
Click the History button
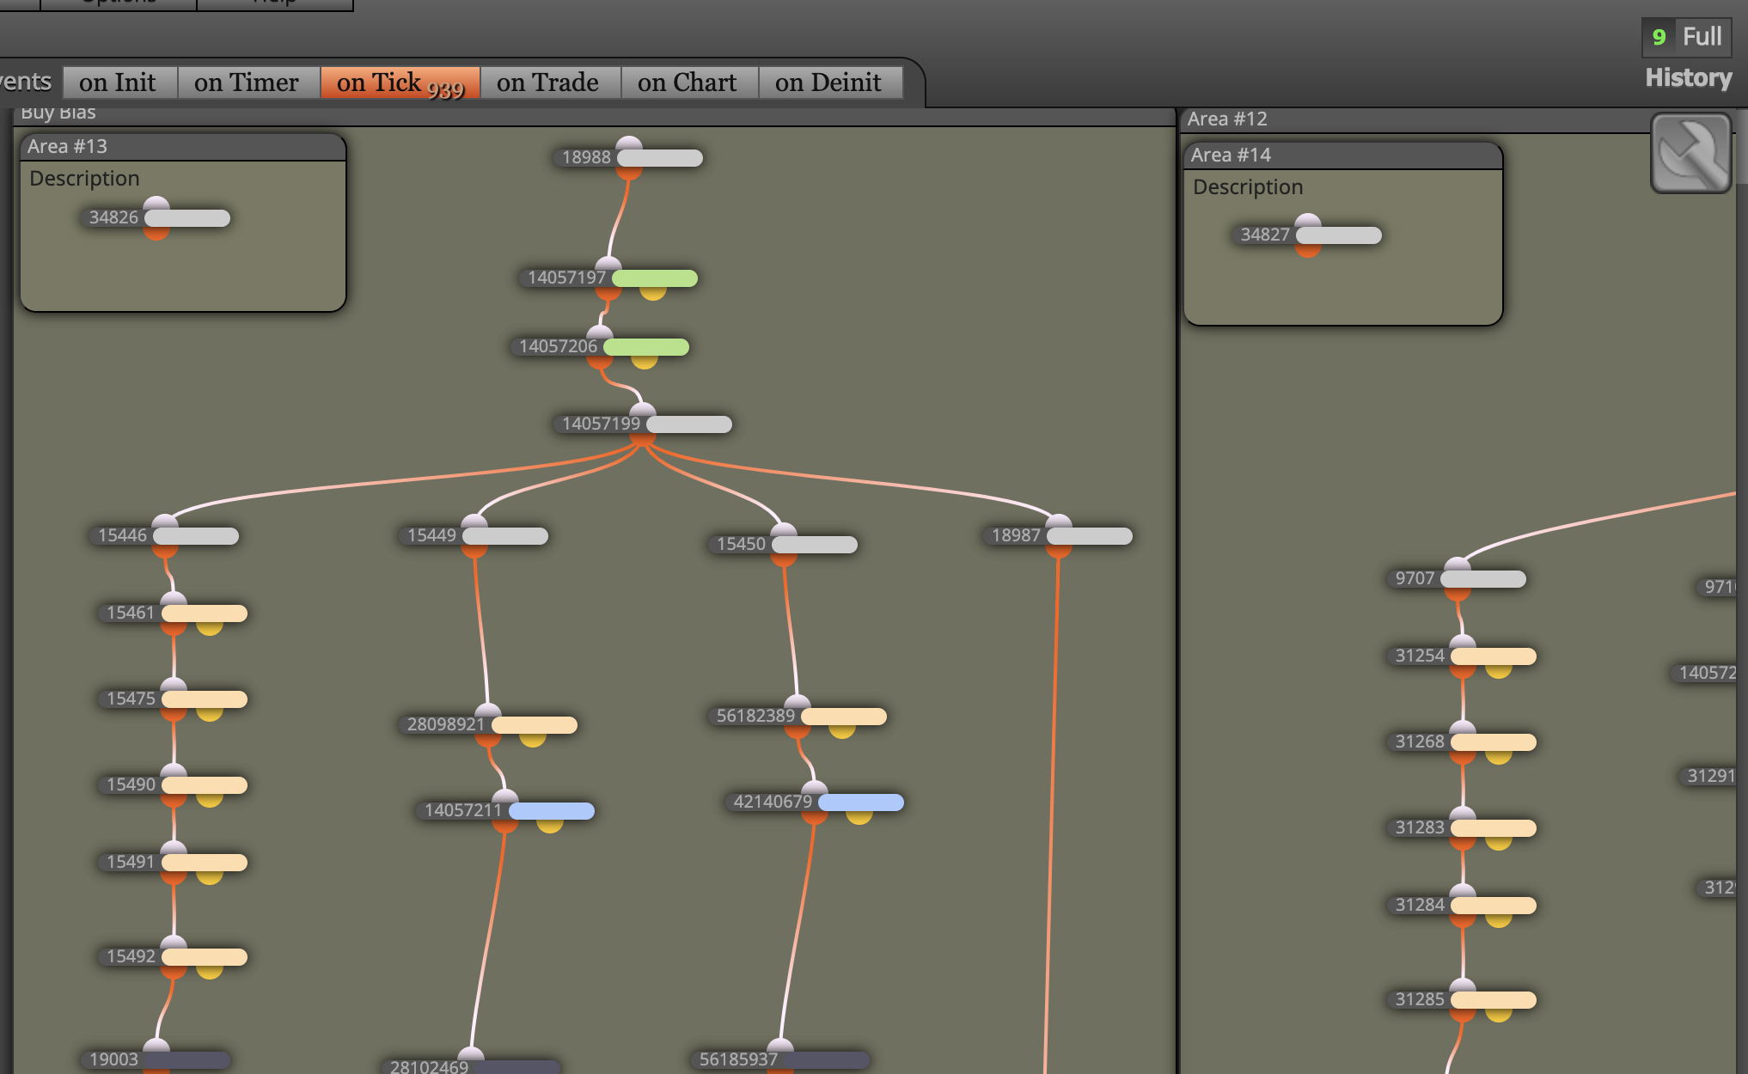pos(1688,77)
